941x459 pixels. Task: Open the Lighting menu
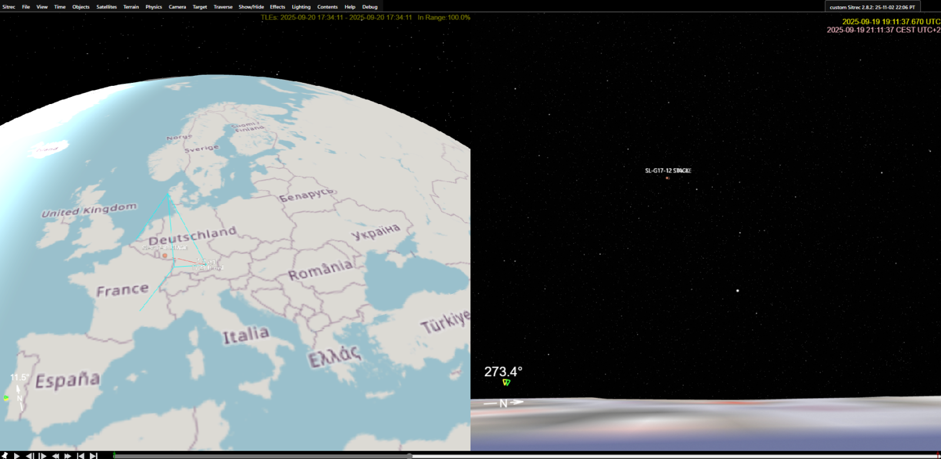301,7
